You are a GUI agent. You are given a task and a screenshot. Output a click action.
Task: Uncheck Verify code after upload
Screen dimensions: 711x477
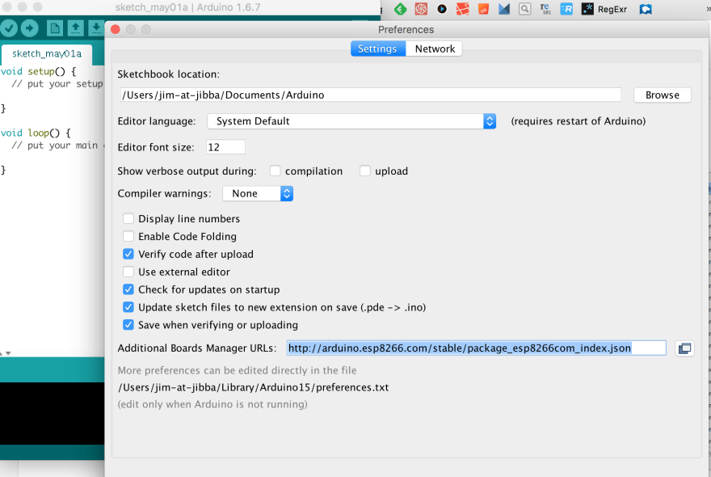(128, 254)
